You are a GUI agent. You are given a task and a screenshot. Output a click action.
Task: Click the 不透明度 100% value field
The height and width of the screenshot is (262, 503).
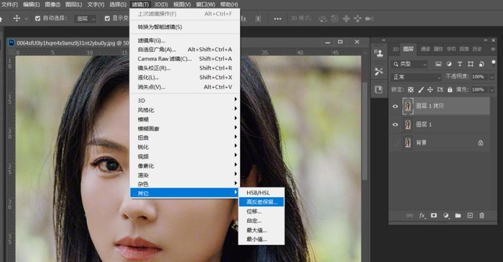point(478,77)
